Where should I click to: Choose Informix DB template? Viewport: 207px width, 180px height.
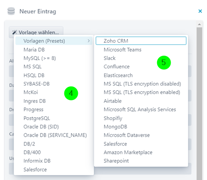54,161
